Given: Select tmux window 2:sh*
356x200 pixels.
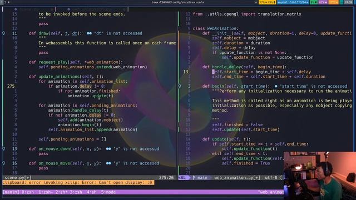Looking at the screenshot, I should click(61, 192).
